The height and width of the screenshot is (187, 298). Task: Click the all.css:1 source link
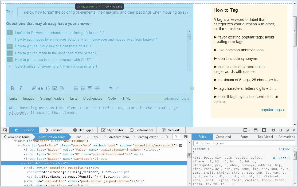[281, 158]
